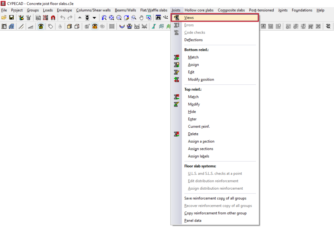Toggle the AB telephone-shaped toolbar button

click(41, 26)
